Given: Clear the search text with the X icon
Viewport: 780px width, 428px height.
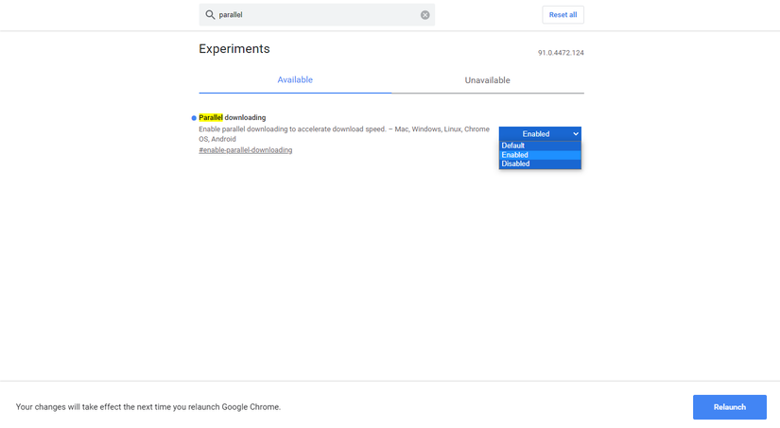Looking at the screenshot, I should click(425, 15).
